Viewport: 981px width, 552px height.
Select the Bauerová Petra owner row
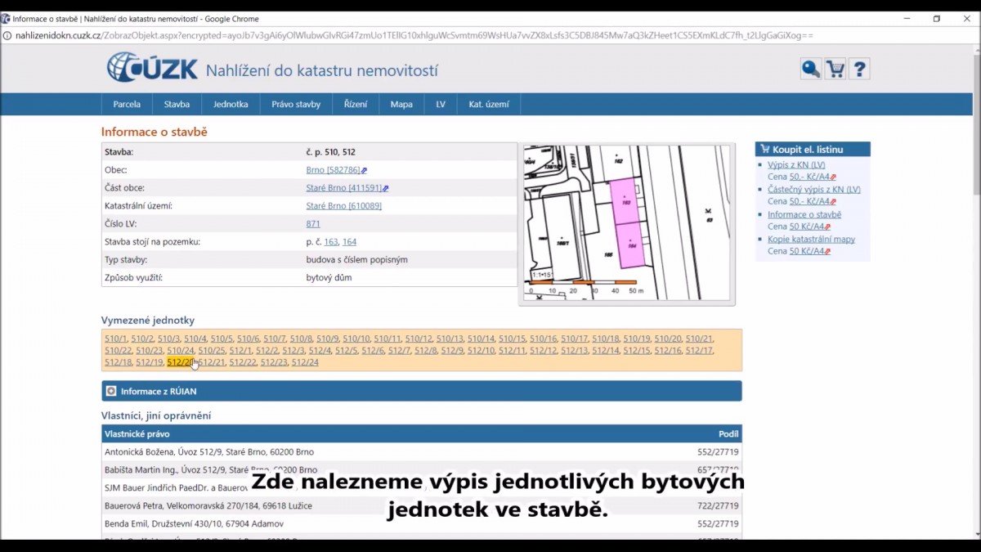(422, 505)
